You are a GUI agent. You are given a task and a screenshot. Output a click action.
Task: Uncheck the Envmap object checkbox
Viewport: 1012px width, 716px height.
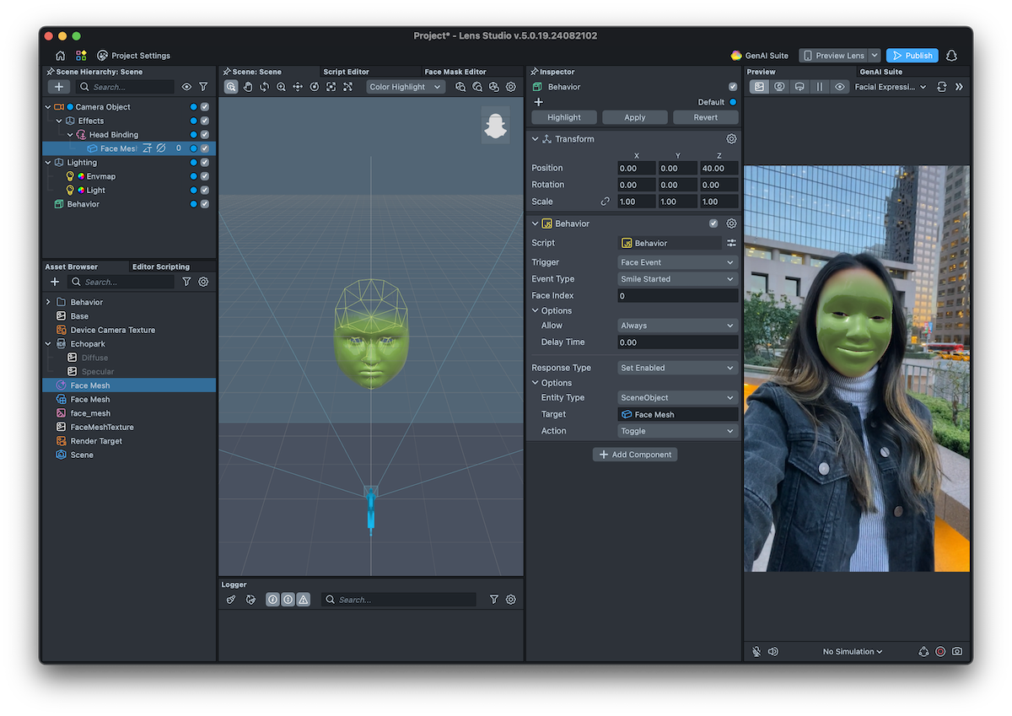204,176
